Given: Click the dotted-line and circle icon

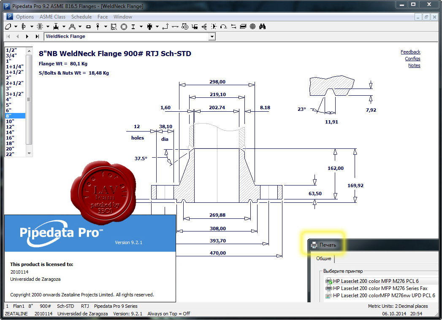Looking at the screenshot, I should [x=185, y=27].
